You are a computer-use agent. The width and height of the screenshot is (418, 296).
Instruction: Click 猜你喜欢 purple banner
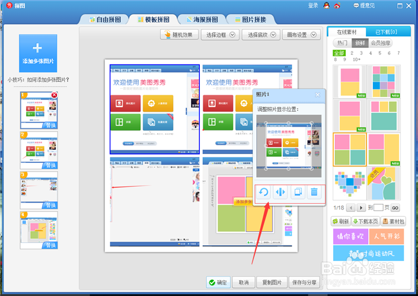(x=350, y=236)
